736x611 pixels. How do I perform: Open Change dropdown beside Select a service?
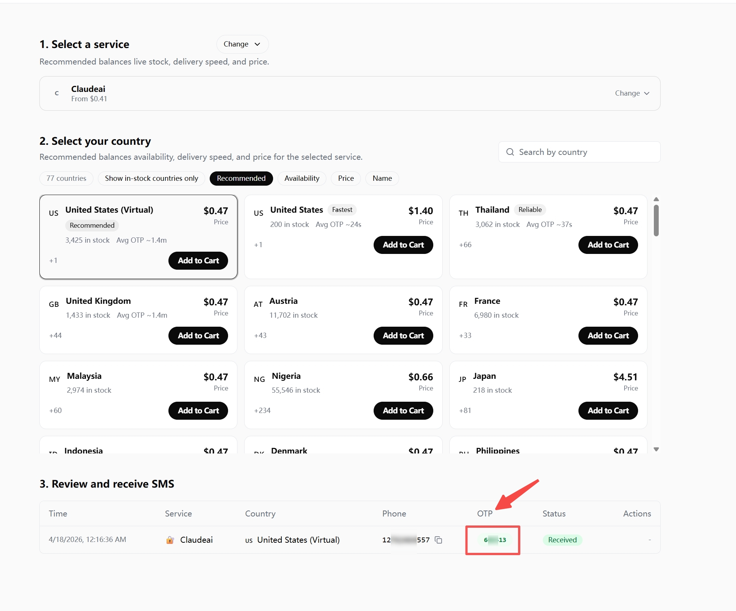242,44
